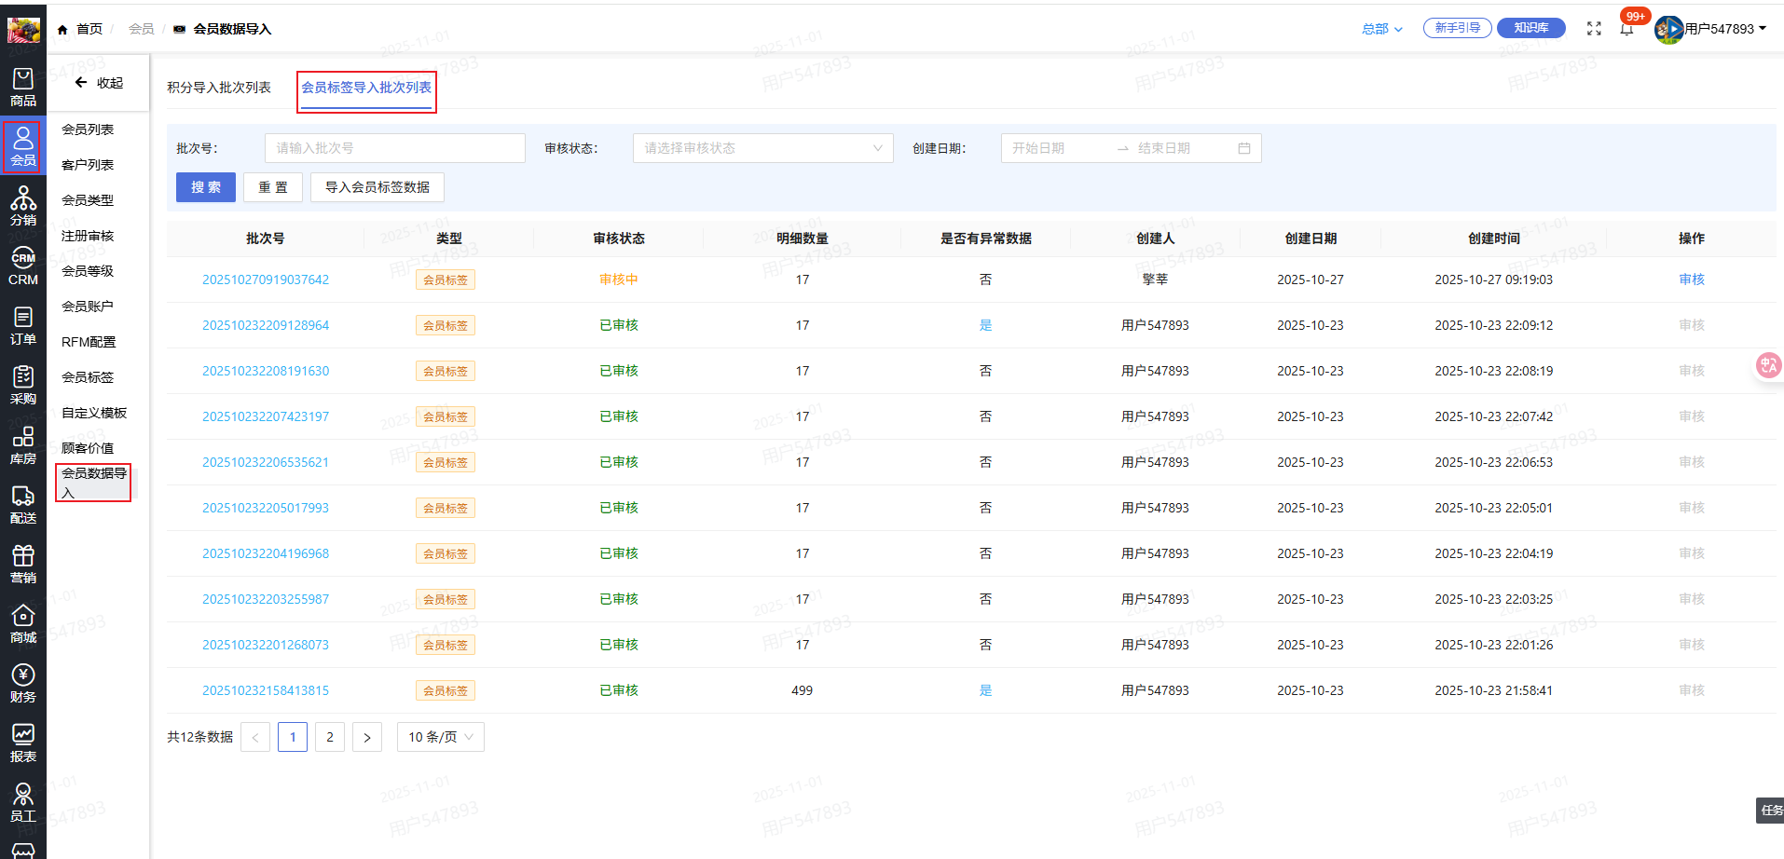
Task: Open the CRM module icon
Action: 23,266
